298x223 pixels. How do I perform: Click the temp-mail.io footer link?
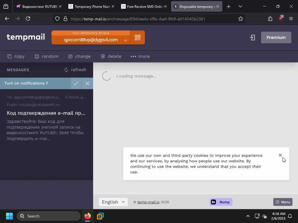tap(148, 202)
